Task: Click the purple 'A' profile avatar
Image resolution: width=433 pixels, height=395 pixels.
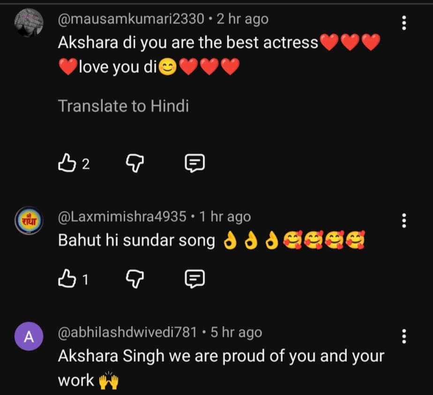Action: (x=29, y=338)
